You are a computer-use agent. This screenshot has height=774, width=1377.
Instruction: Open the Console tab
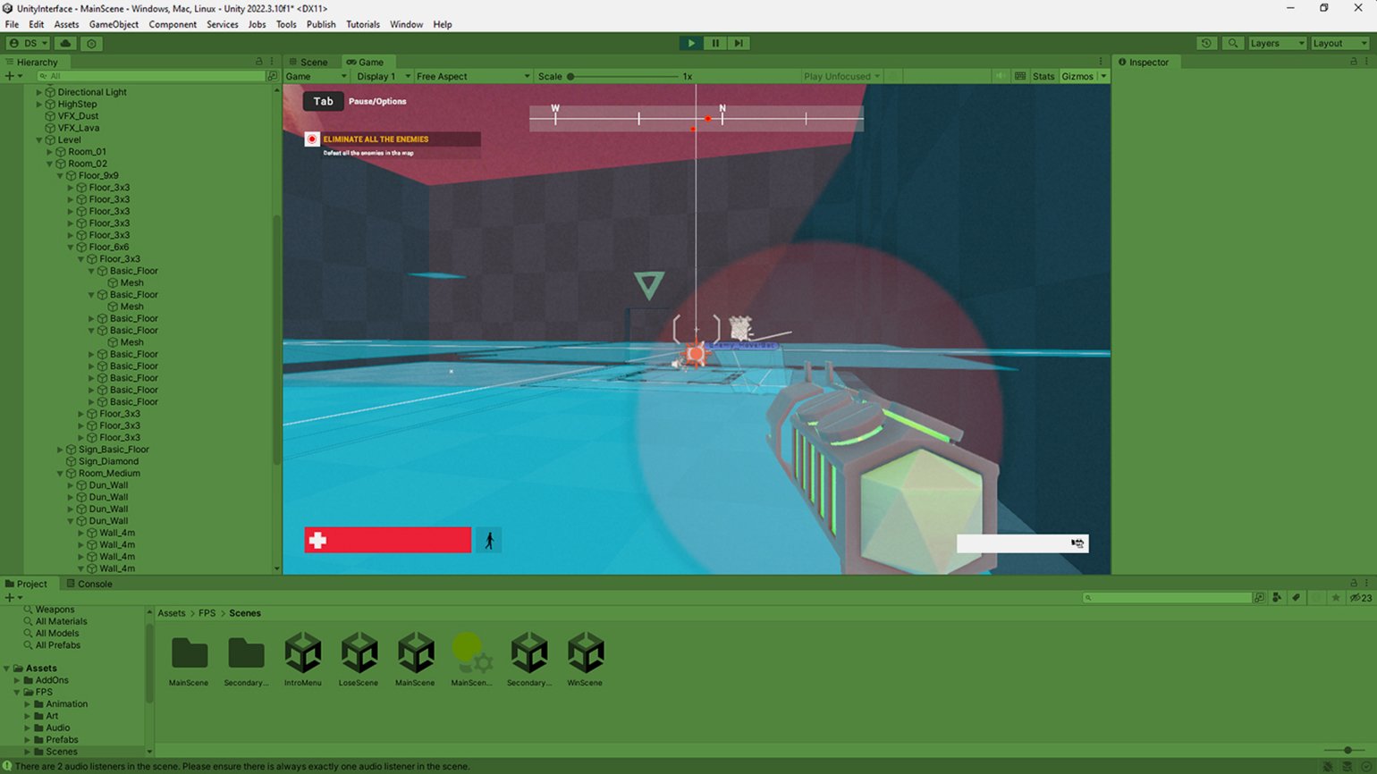[94, 584]
